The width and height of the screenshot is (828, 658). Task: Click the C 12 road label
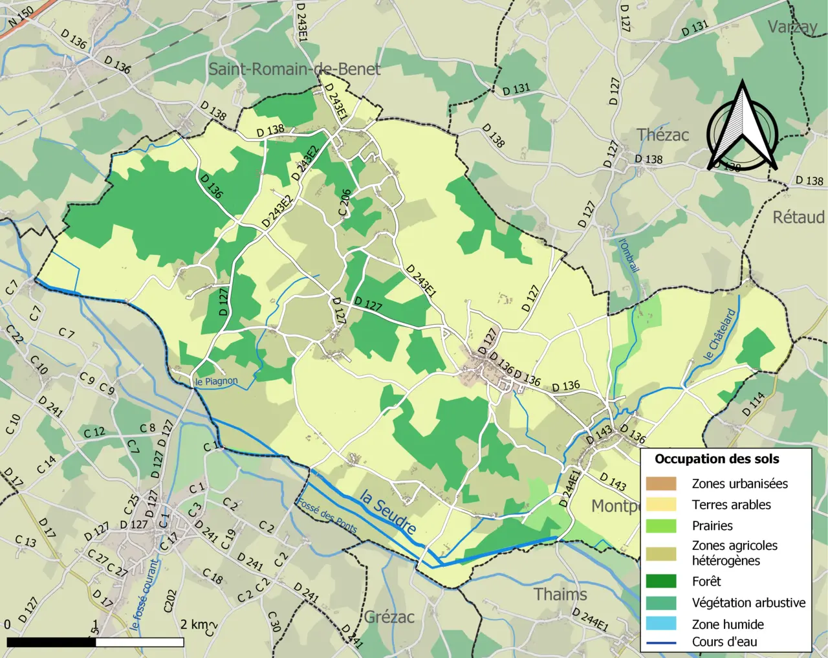[x=94, y=432]
